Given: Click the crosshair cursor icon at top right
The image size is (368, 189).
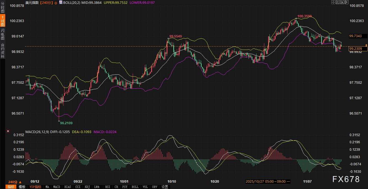Looking at the screenshot, I should point(333,2).
